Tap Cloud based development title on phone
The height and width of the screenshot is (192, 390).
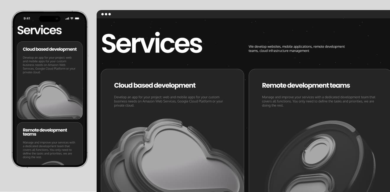coord(50,49)
